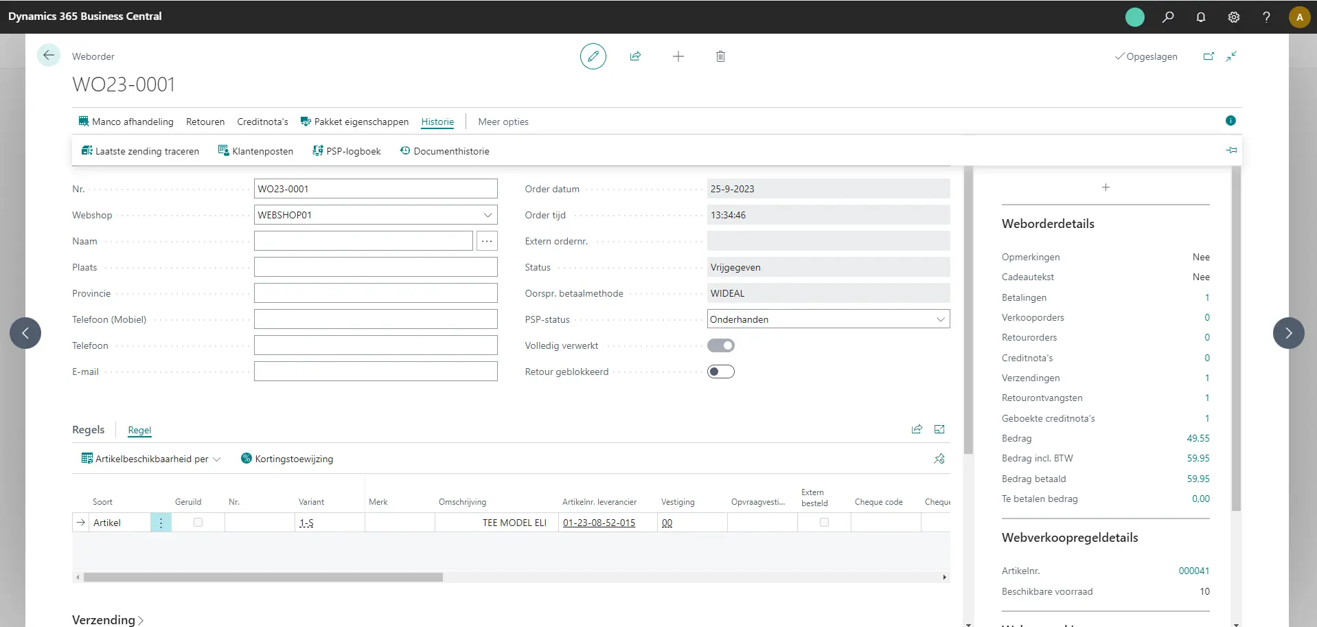
Task: Click the E-mail input field
Action: click(376, 372)
